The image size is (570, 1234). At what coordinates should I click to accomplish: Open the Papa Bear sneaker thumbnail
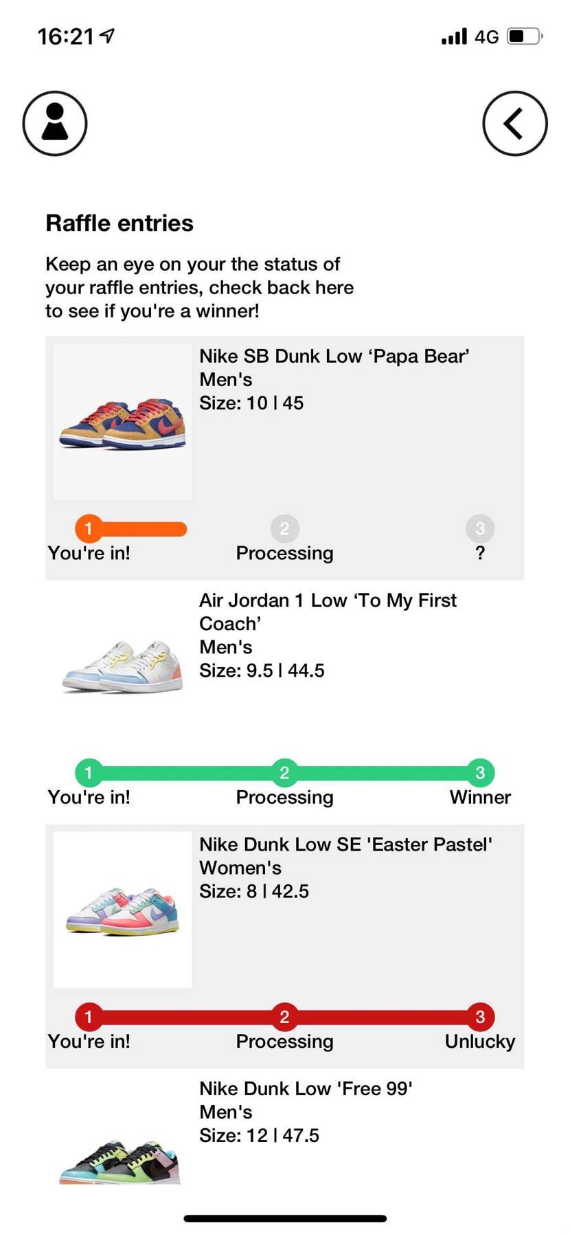coord(123,423)
